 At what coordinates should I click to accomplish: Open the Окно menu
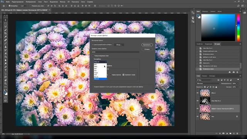tap(83, 2)
